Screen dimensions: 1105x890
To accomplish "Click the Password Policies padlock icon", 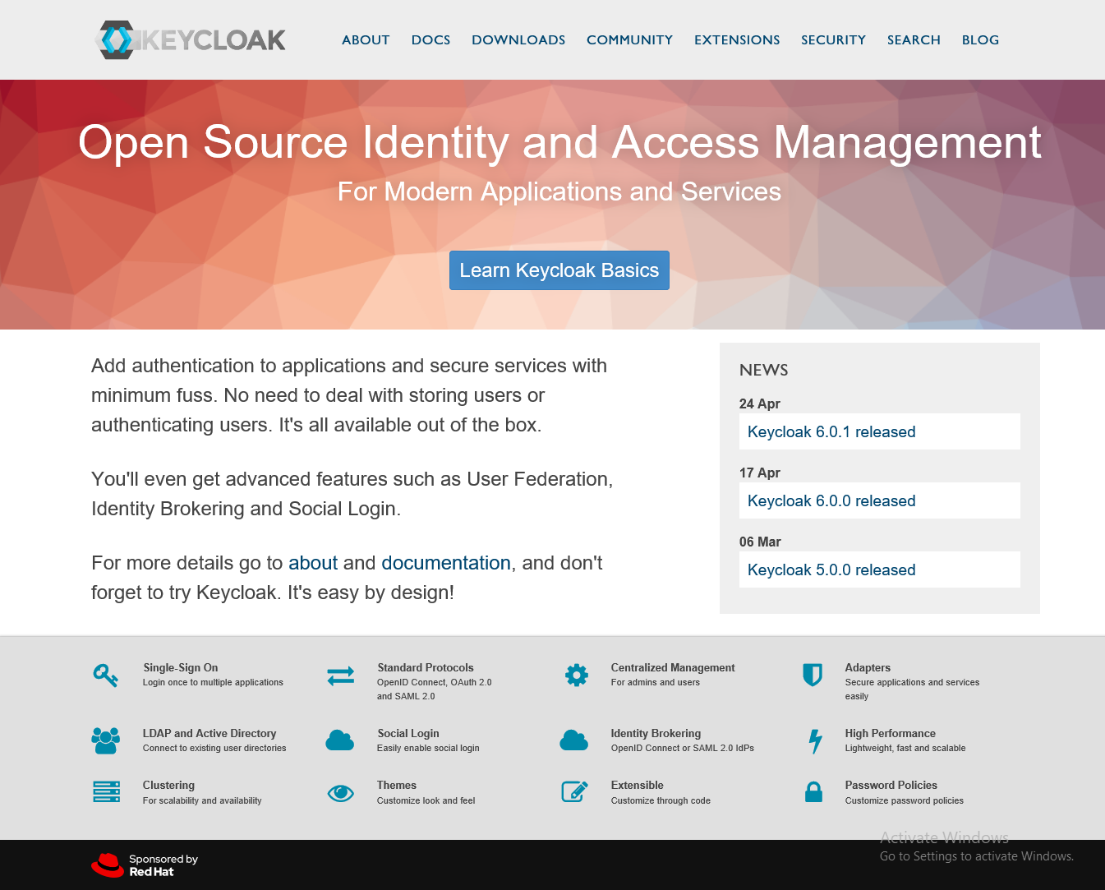I will tap(813, 791).
